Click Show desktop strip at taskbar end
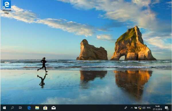This screenshot has width=172, height=111. tap(171, 108)
